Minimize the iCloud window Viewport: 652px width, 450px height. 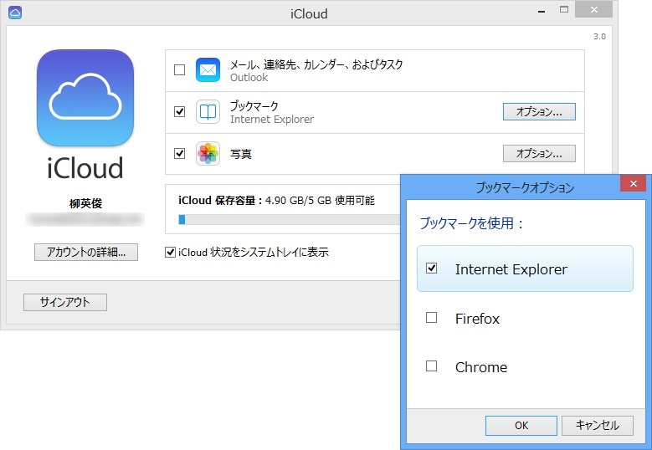click(x=542, y=11)
